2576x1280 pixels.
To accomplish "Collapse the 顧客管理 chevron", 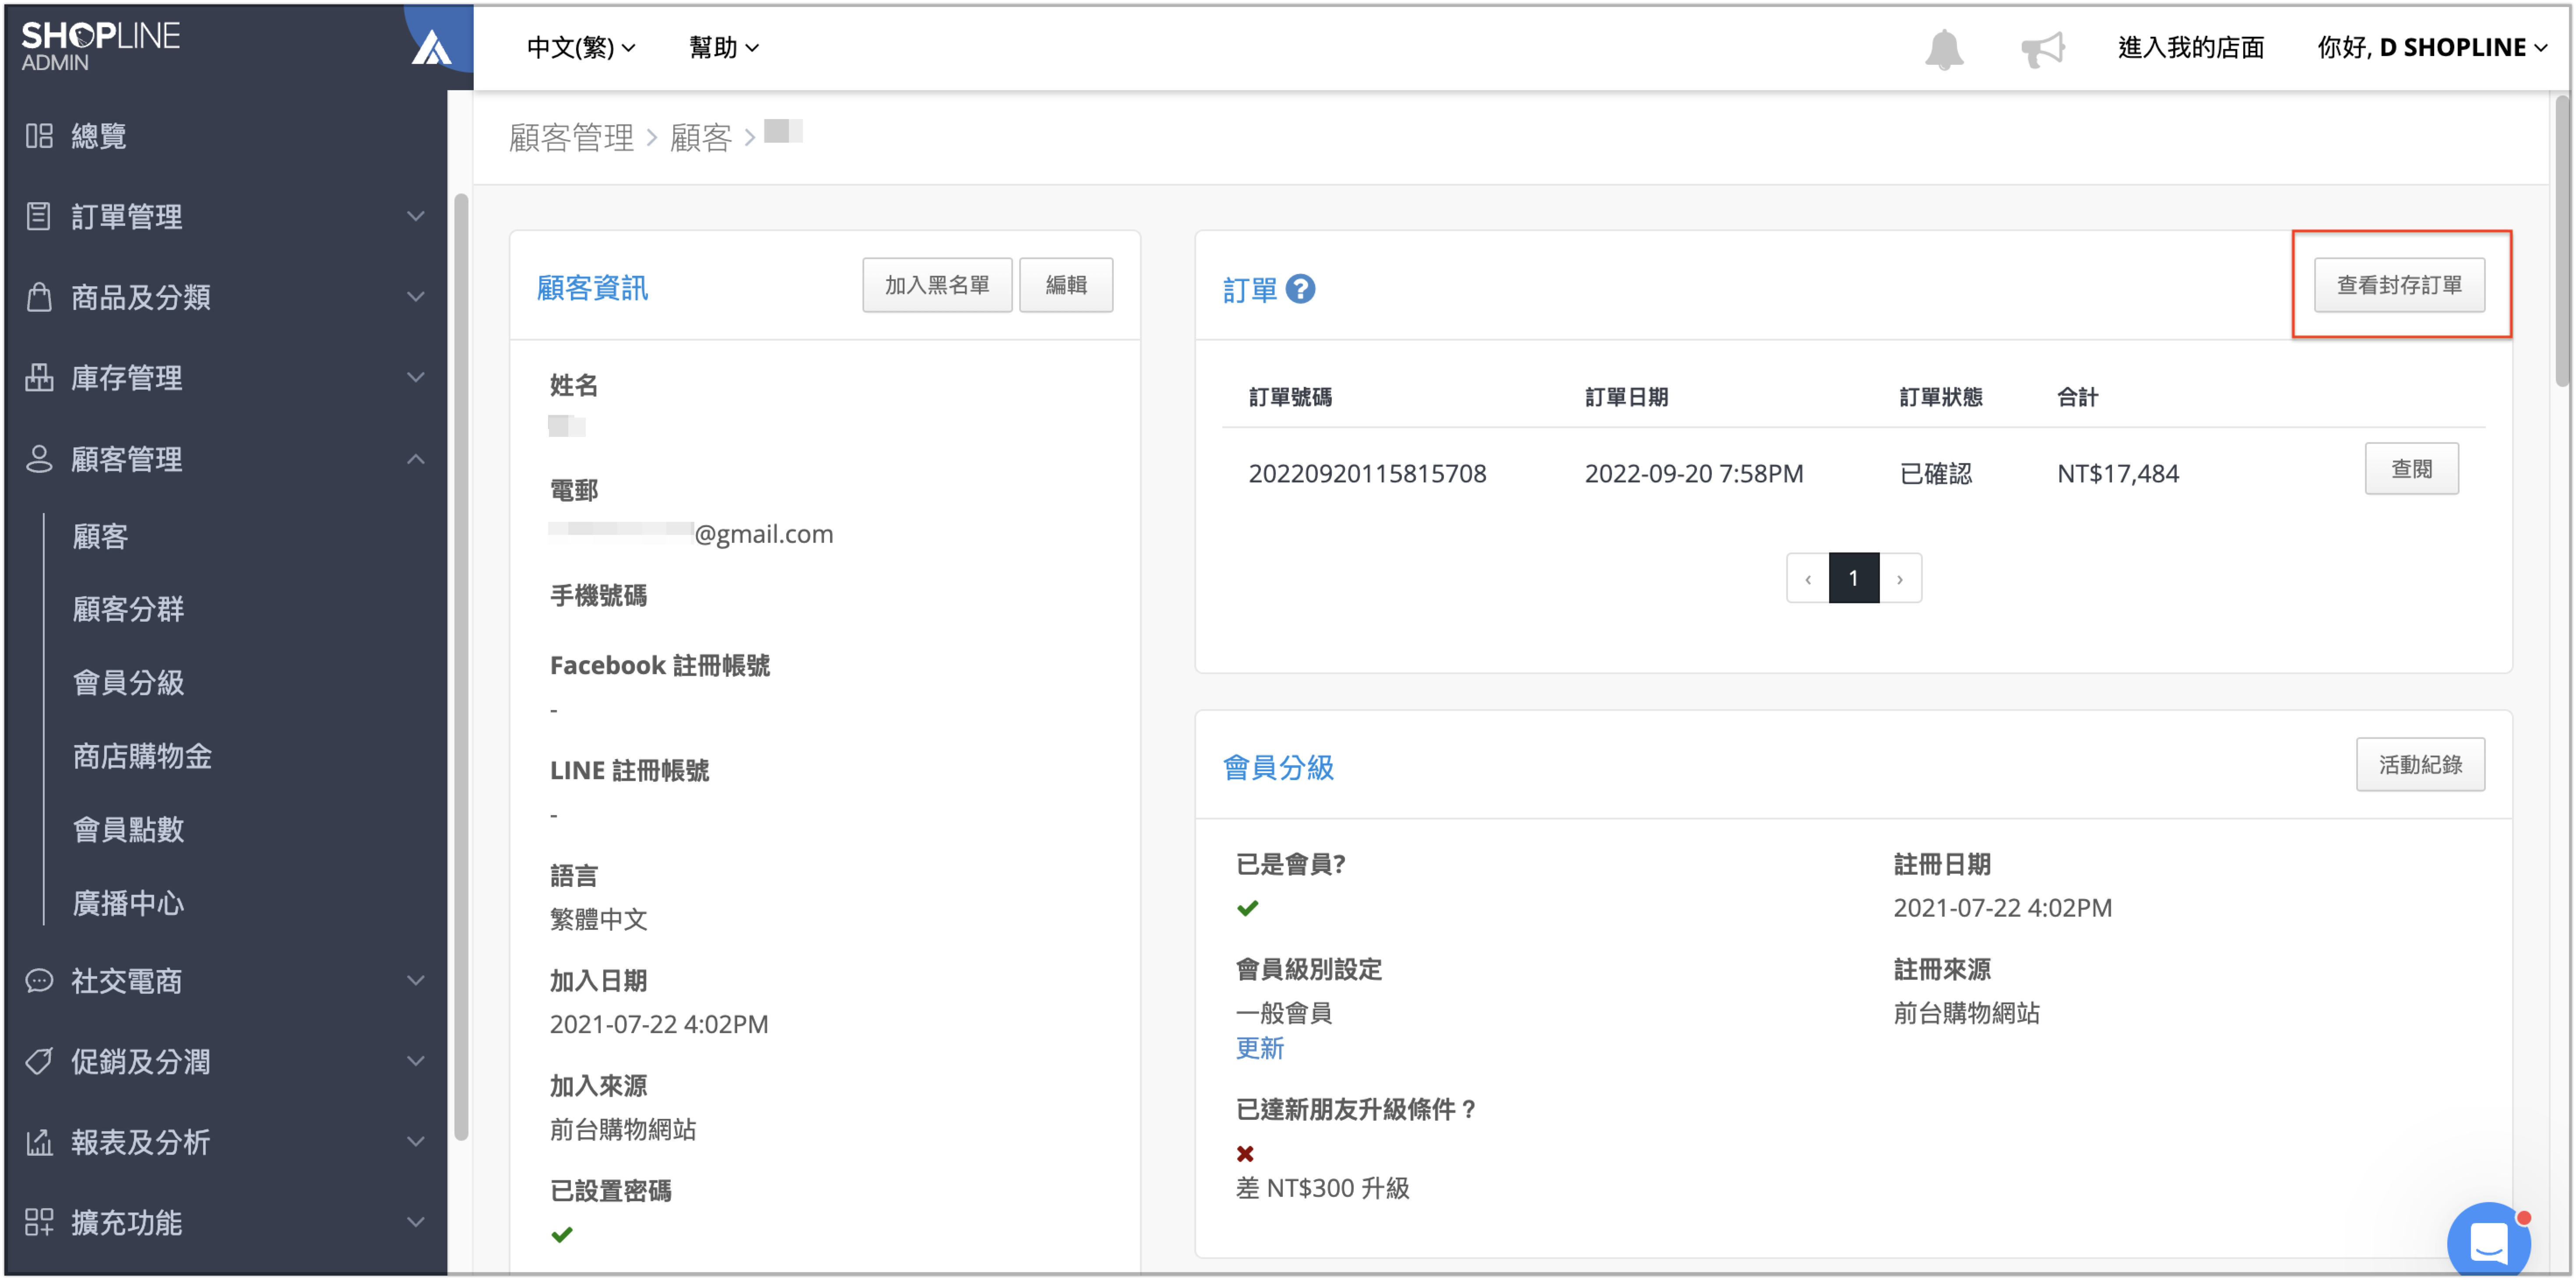I will click(416, 459).
